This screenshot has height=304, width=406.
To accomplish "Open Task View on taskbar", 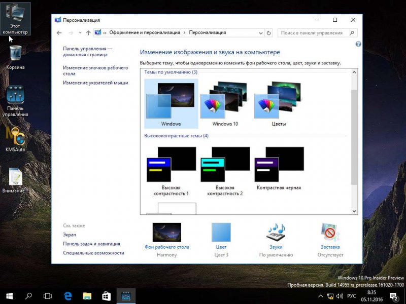I will click(48, 296).
